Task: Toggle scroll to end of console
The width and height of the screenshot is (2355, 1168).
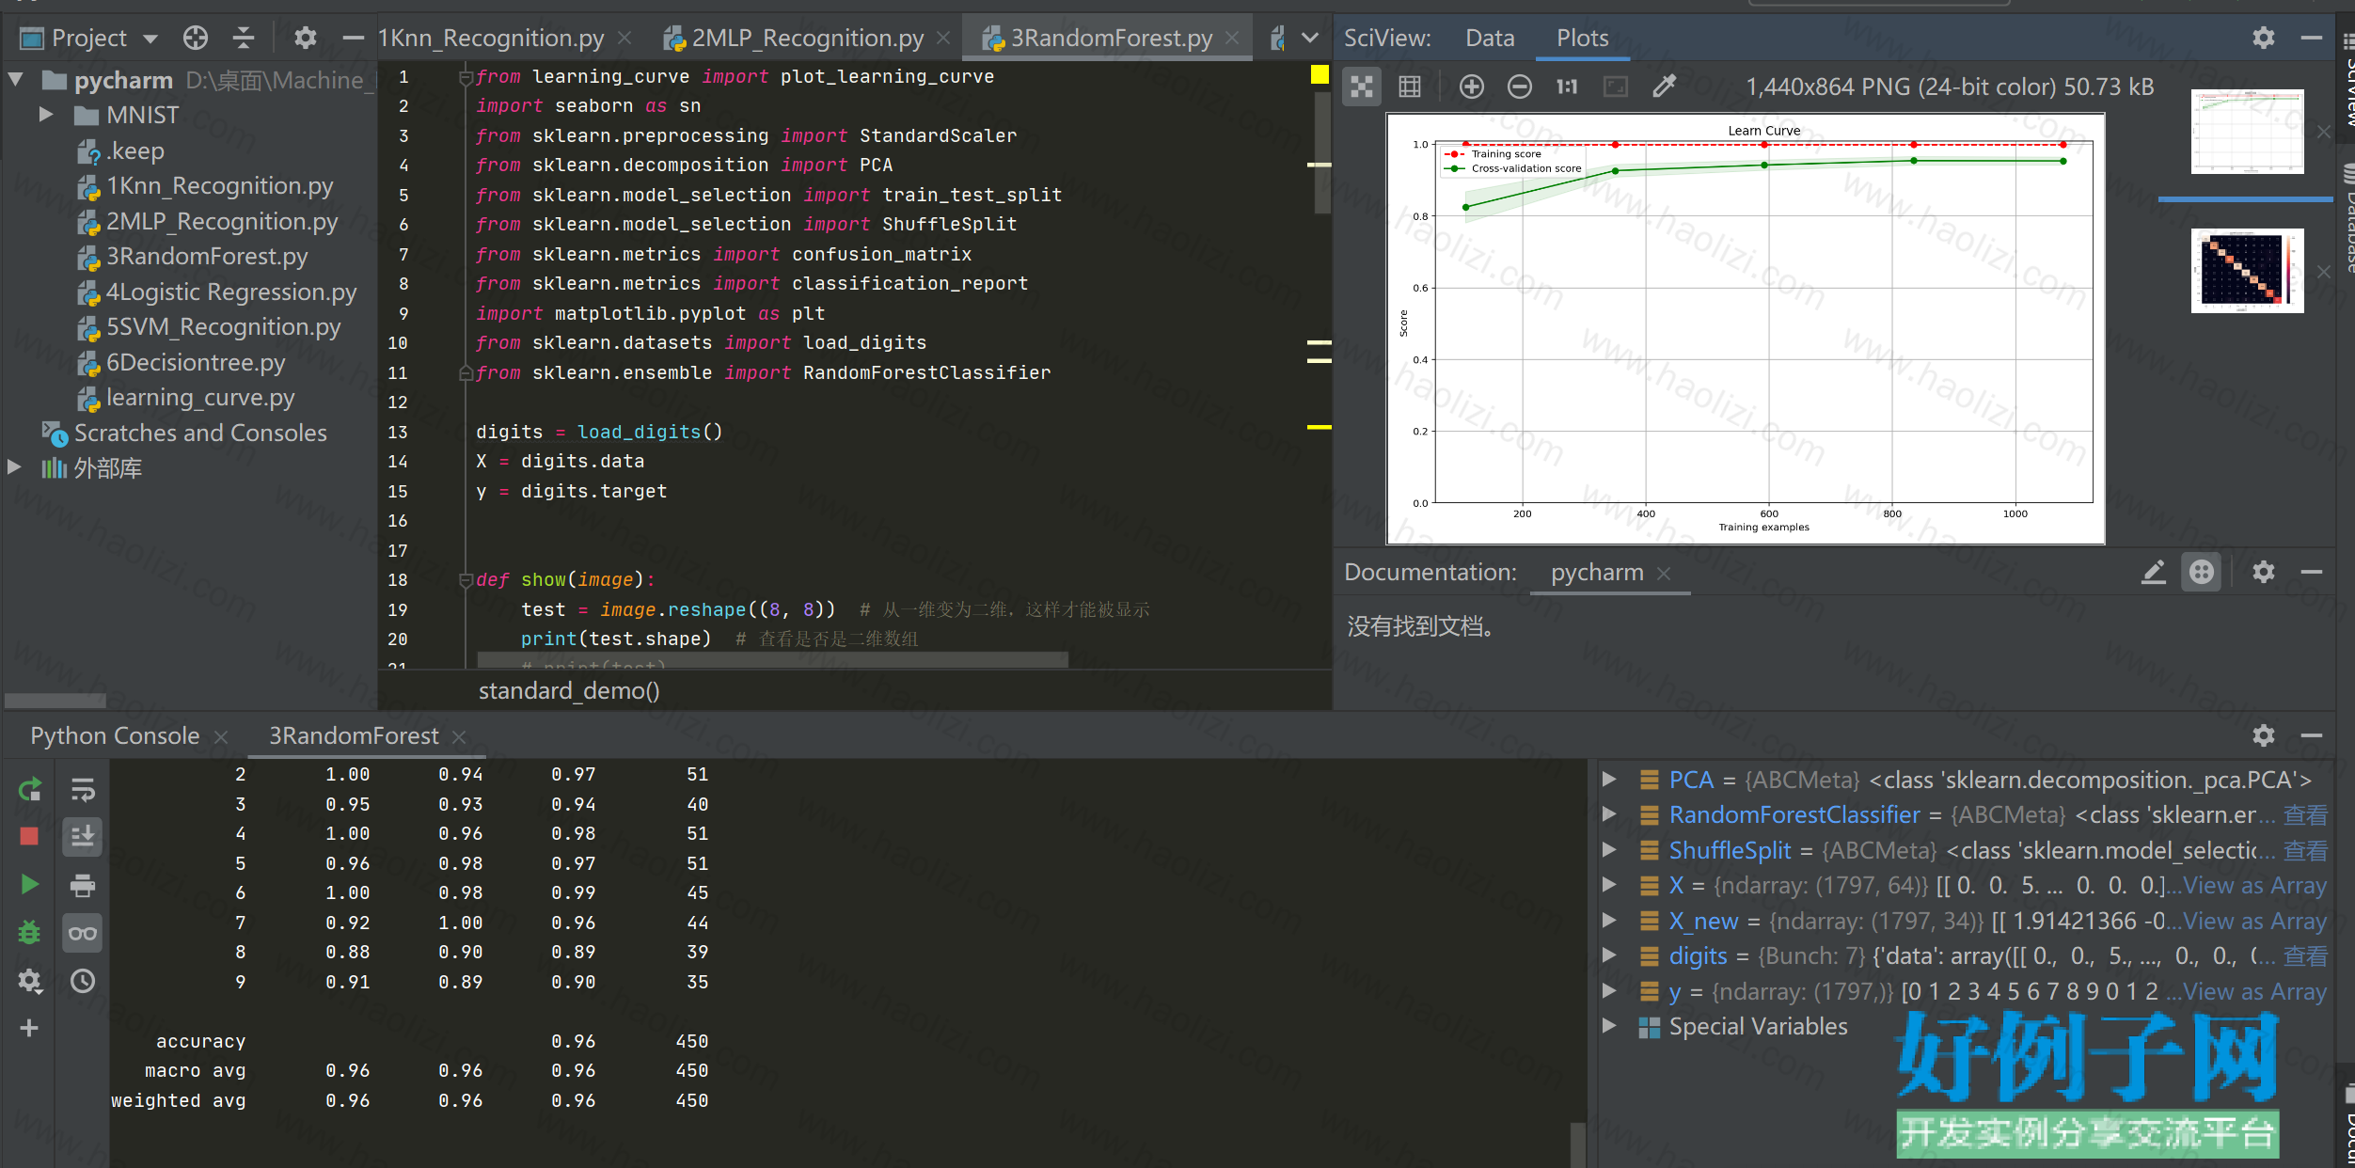Action: tap(83, 836)
